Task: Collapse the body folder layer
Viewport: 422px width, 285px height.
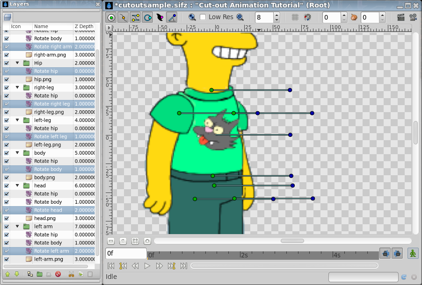Action: click(17, 153)
